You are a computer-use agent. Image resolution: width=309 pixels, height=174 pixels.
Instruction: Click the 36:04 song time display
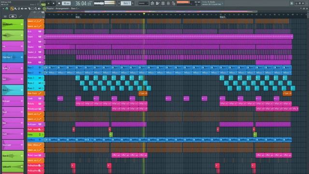(84, 3)
